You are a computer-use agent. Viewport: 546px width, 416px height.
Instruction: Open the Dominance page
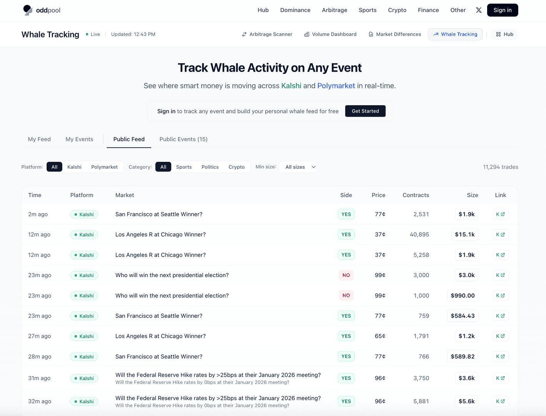tap(295, 10)
